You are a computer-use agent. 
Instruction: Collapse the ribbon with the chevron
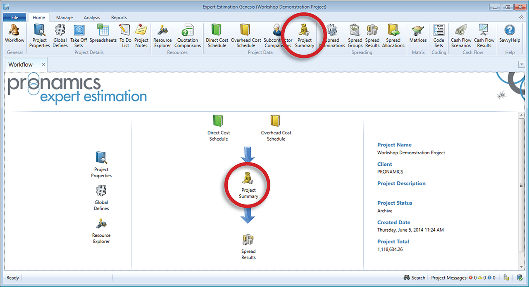pyautogui.click(x=521, y=17)
